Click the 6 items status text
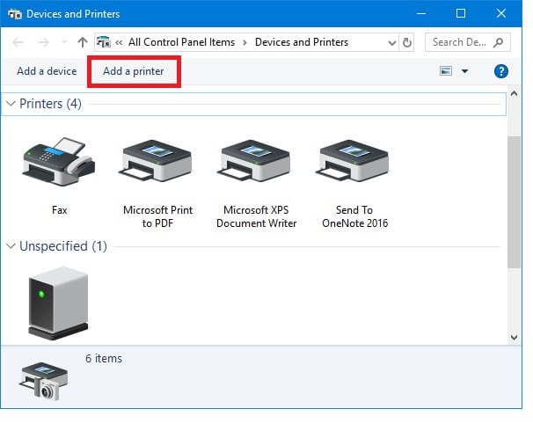Image resolution: width=533 pixels, height=431 pixels. pos(104,358)
